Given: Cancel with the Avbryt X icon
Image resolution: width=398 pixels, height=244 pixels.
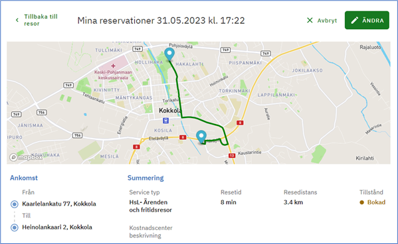Looking at the screenshot, I should point(310,21).
